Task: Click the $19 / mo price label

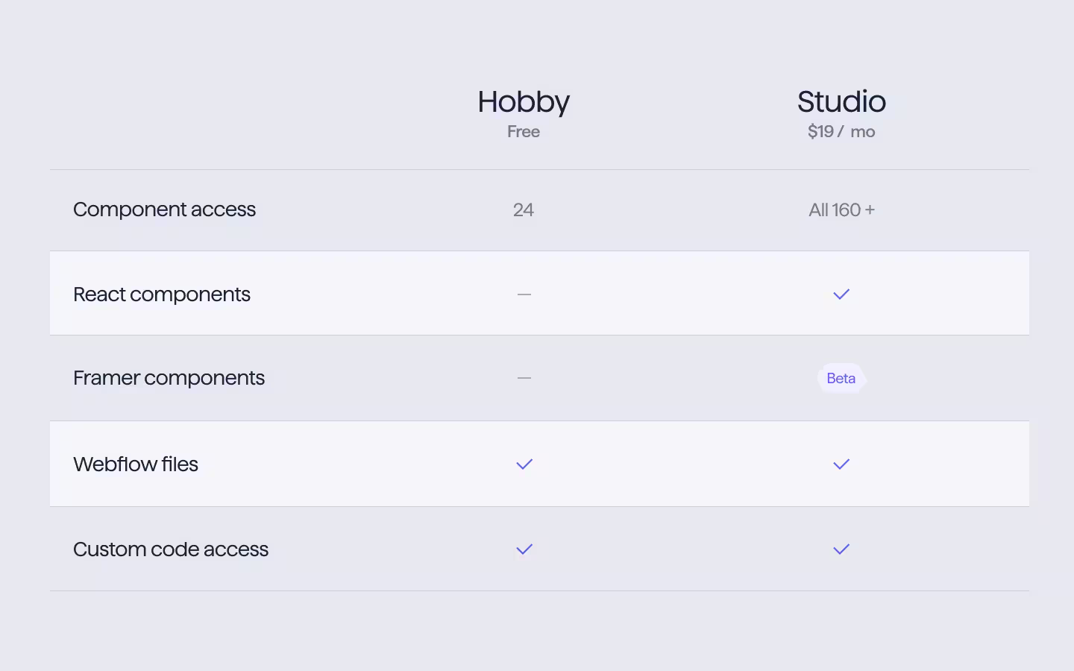Action: point(841,132)
